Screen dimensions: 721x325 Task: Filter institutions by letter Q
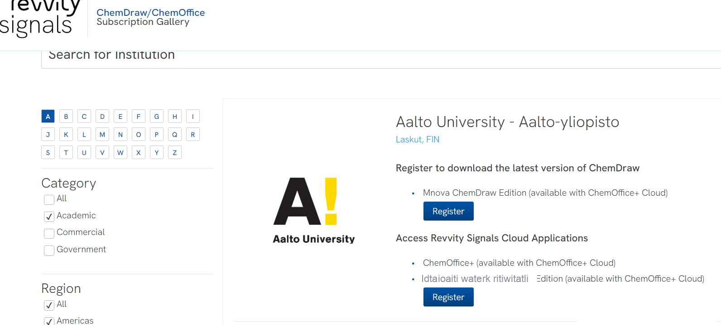click(x=175, y=135)
